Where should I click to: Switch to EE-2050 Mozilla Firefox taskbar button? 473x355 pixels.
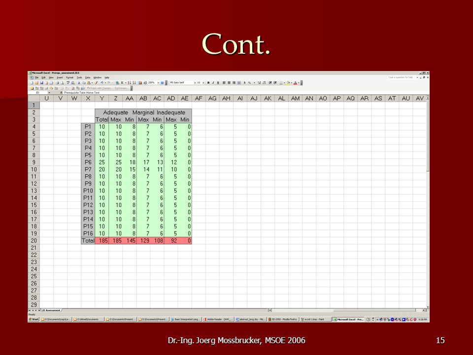(283, 319)
